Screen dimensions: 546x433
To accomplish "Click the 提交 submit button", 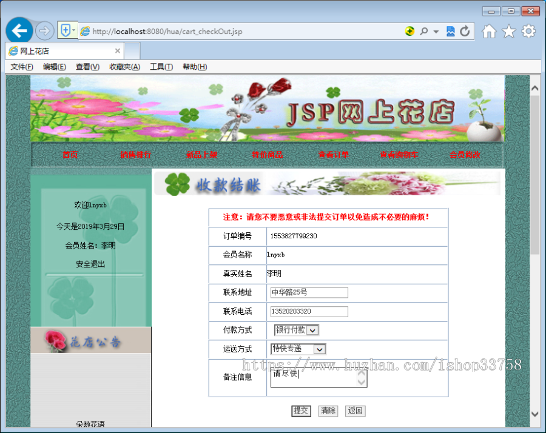I will click(x=302, y=411).
